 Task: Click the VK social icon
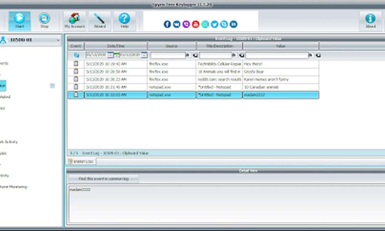(177, 24)
